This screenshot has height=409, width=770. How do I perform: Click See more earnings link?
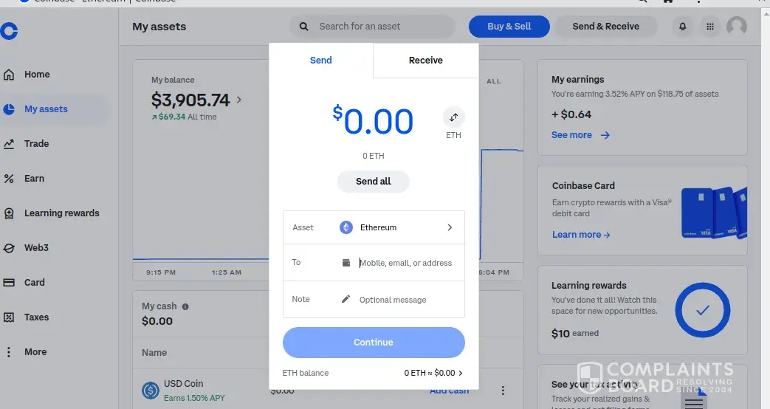(571, 135)
